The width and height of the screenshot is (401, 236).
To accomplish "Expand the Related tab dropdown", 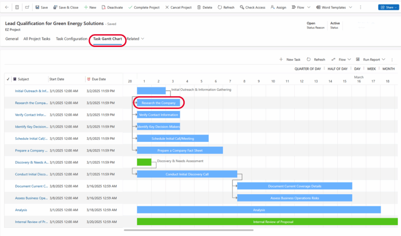I will pyautogui.click(x=143, y=39).
